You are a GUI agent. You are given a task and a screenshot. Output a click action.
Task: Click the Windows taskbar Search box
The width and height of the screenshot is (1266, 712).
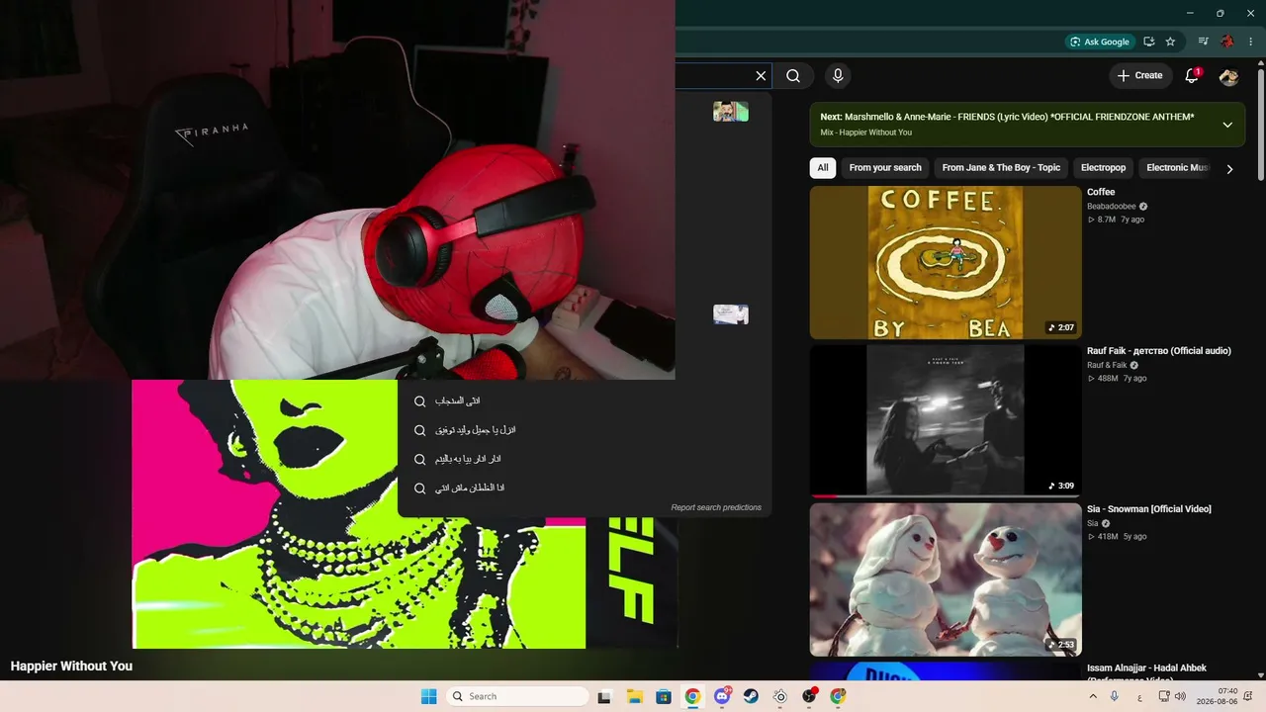click(517, 696)
